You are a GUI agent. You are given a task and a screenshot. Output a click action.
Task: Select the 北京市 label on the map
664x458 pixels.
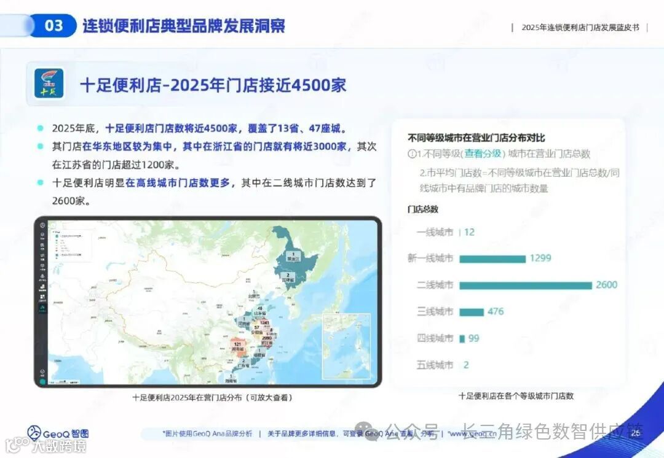pos(254,294)
